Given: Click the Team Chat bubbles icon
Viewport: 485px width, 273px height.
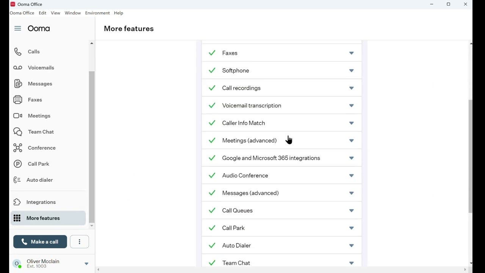Looking at the screenshot, I should pyautogui.click(x=18, y=132).
